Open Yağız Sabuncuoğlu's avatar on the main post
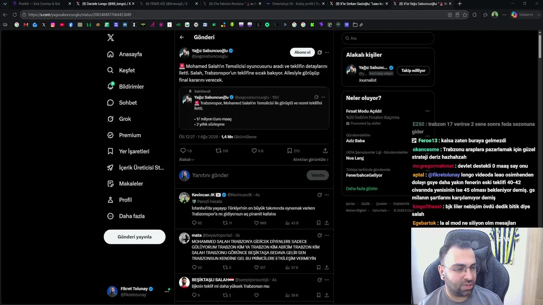 (184, 53)
